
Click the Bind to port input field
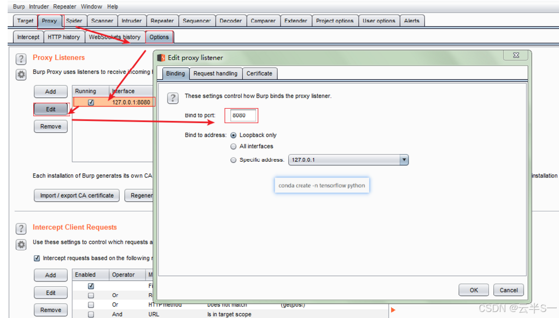pos(243,115)
